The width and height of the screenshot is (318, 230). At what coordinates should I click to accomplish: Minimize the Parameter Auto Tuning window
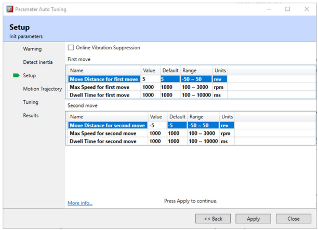tap(269, 9)
